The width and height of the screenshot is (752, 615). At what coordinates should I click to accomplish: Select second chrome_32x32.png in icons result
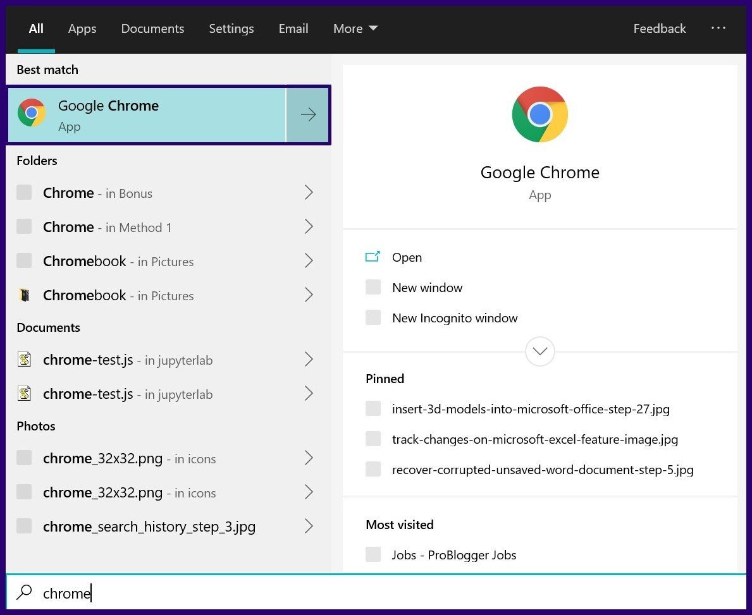click(x=168, y=492)
